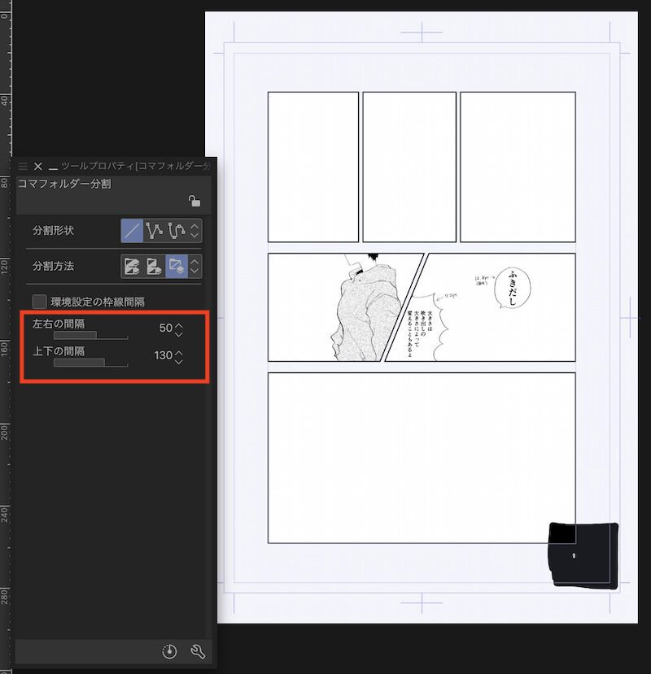Select the large bottom comic panel
The width and height of the screenshot is (651, 674).
pos(422,458)
